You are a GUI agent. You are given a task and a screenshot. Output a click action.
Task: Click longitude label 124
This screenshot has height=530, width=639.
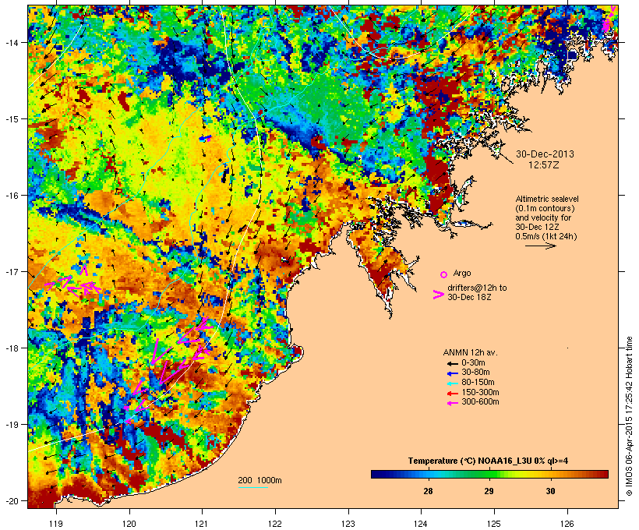coord(421,524)
